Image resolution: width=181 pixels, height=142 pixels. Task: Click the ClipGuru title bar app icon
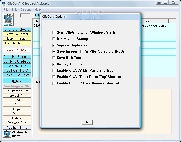pos(4,4)
